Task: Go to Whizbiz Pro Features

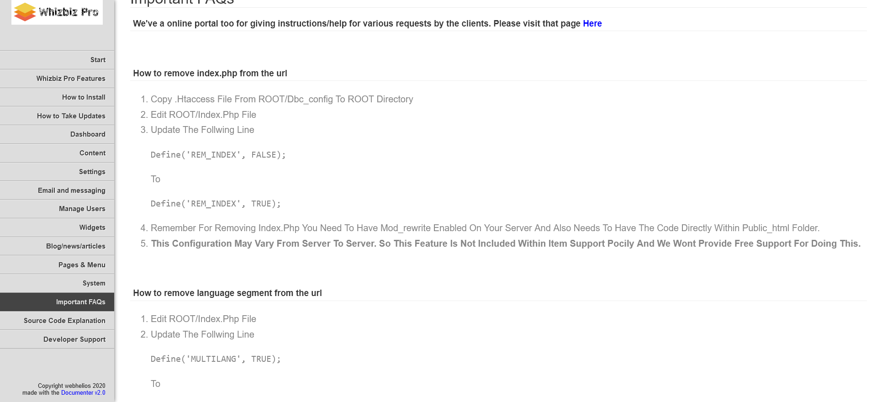Action: tap(57, 79)
